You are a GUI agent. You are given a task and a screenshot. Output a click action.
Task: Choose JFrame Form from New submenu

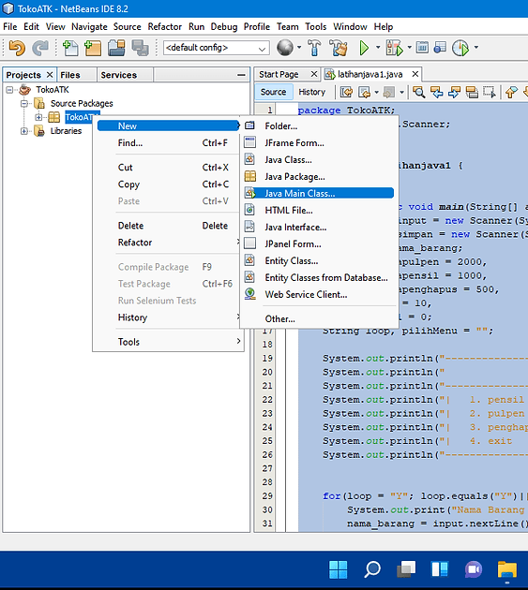point(319,143)
